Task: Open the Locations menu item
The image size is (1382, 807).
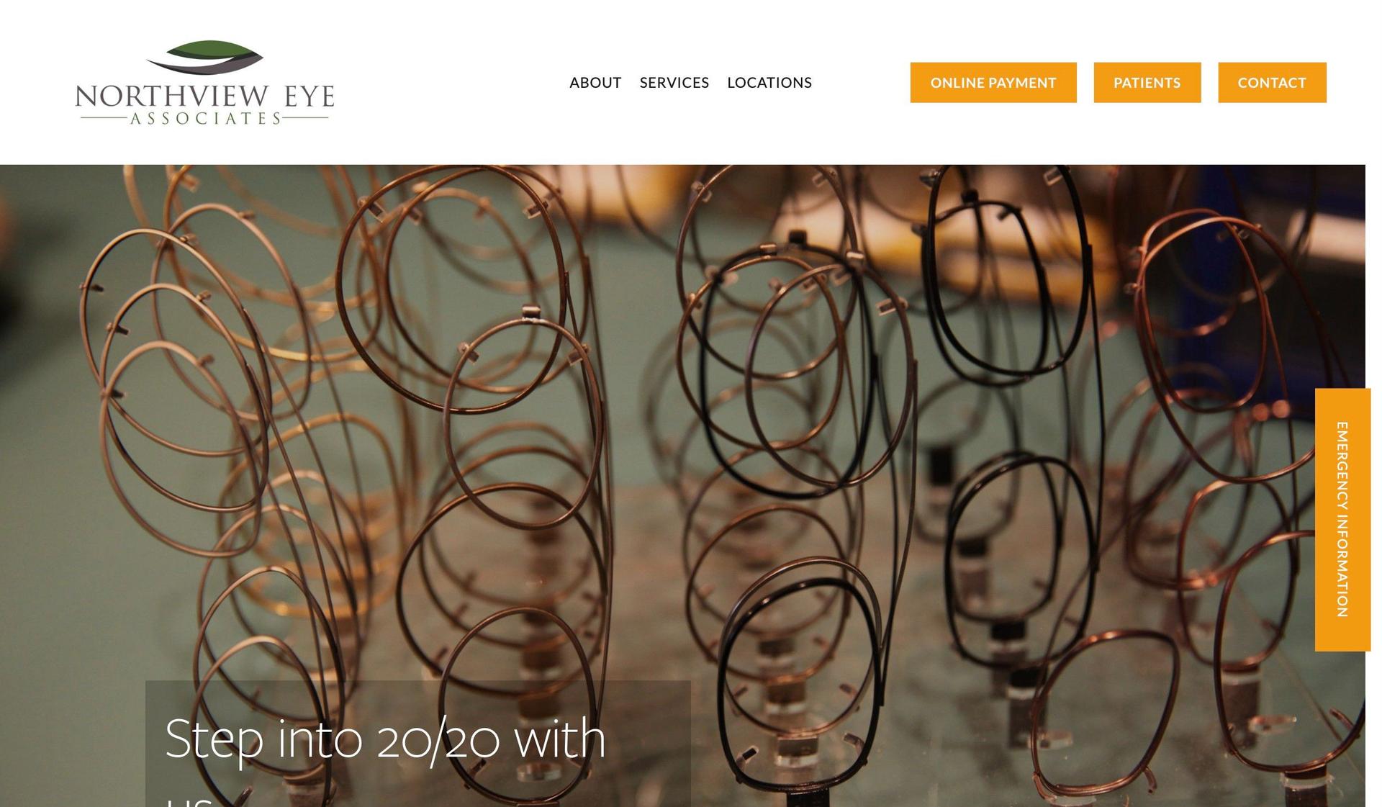Action: (x=769, y=83)
